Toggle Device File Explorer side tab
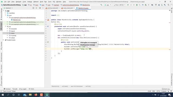Screen dimensions: 173x97 tap(172, 79)
